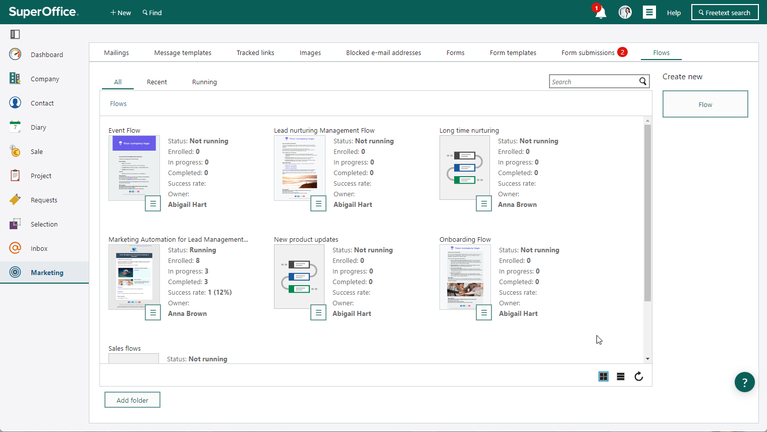This screenshot has height=432, width=767.
Task: Collapse the sidebar navigator panel icon
Action: [x=15, y=34]
